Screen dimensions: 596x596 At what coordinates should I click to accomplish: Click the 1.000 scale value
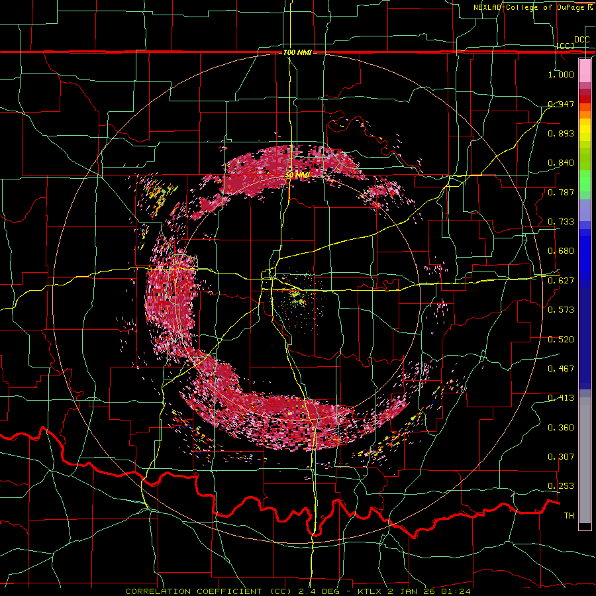coord(561,74)
